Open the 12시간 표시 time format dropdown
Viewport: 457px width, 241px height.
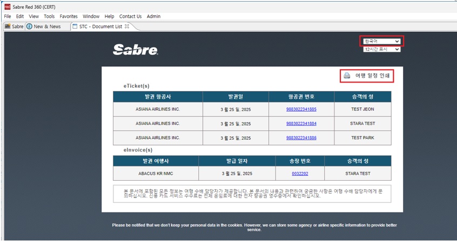point(381,50)
